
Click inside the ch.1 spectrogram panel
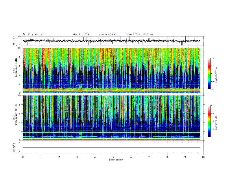pos(112,70)
